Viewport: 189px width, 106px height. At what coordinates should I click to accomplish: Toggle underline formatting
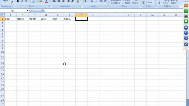[x=26, y=1]
